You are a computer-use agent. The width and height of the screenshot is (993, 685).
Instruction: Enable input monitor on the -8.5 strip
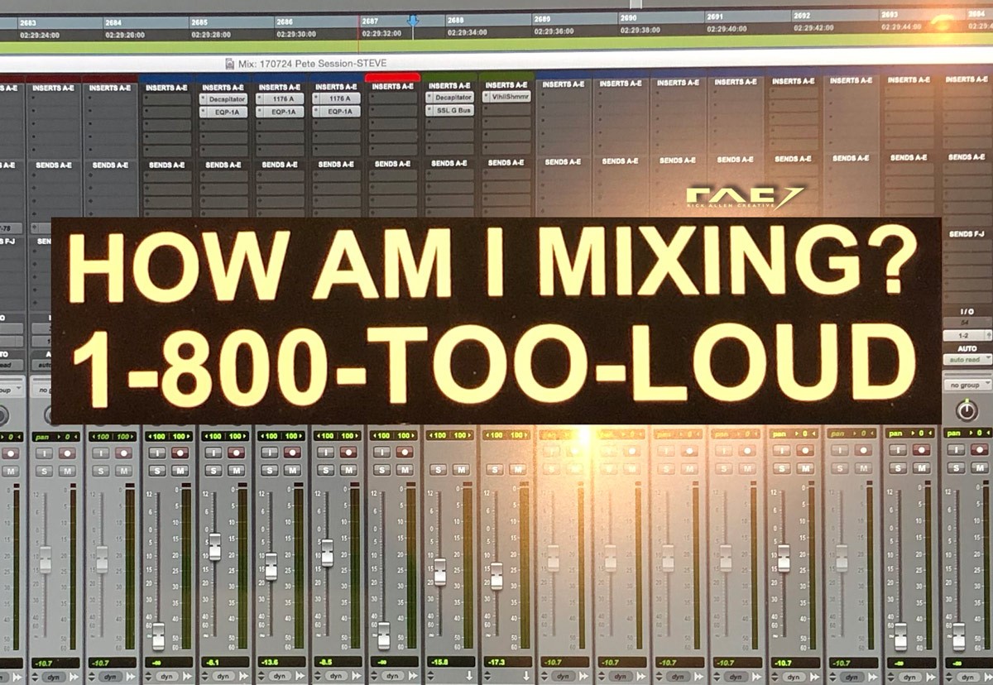coord(326,453)
